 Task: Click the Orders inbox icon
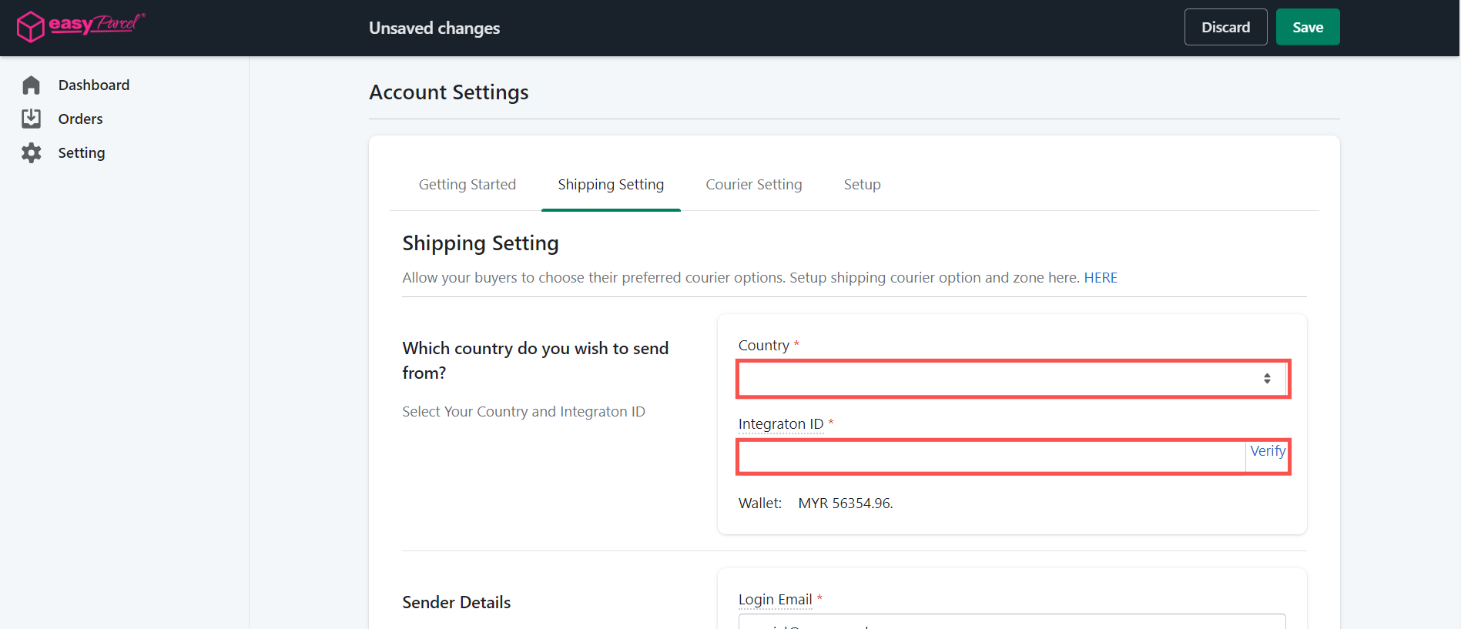tap(31, 119)
